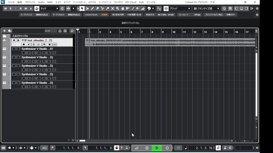The image size is (273, 153).
Task: Select the Split scissors tool
Action: tap(102, 8)
